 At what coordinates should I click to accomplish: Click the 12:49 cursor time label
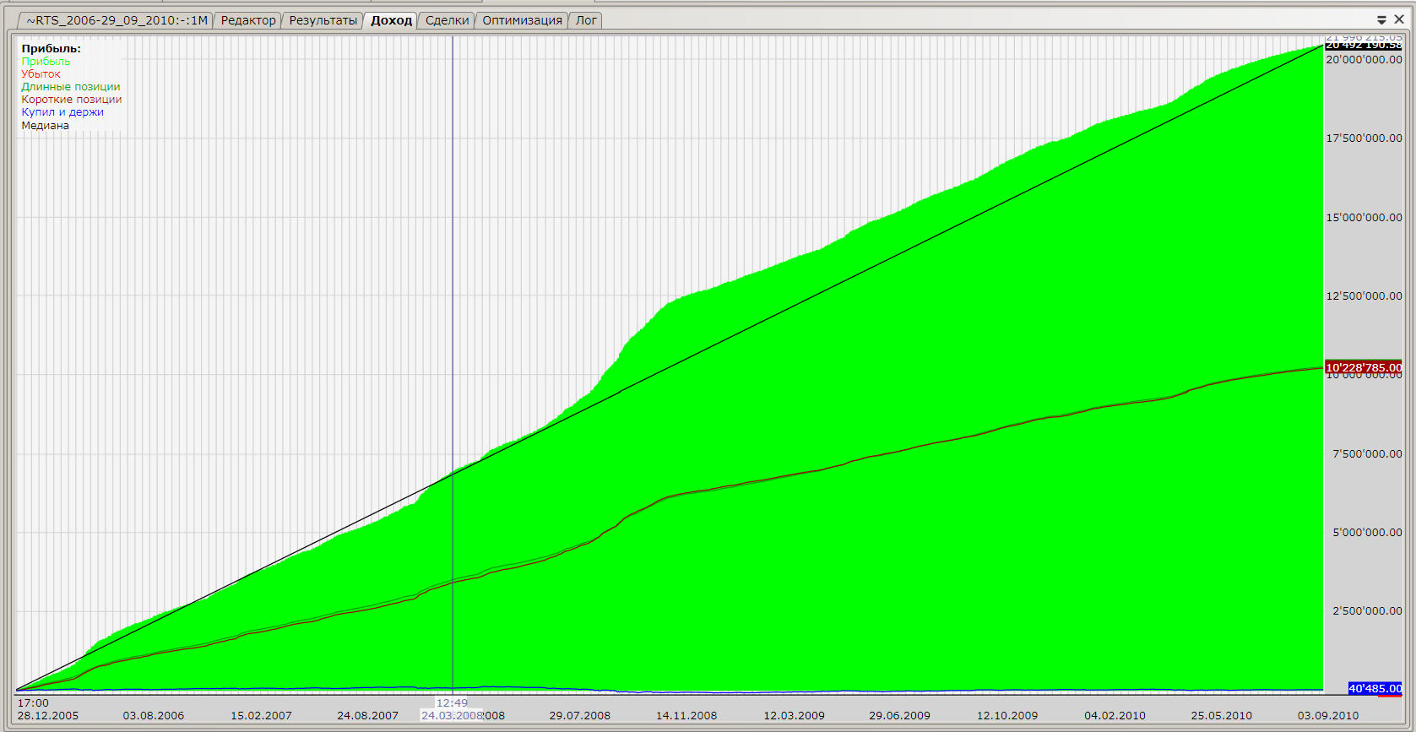452,703
